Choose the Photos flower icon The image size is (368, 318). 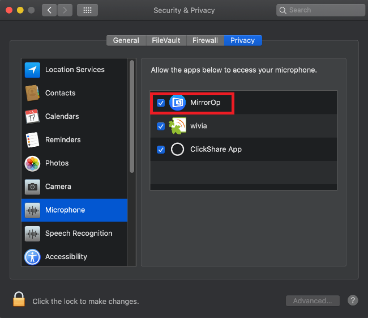pyautogui.click(x=32, y=163)
